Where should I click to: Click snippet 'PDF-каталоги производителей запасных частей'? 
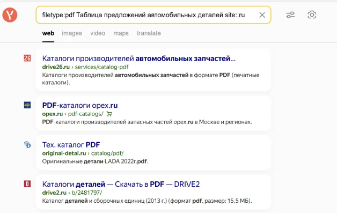(147, 122)
